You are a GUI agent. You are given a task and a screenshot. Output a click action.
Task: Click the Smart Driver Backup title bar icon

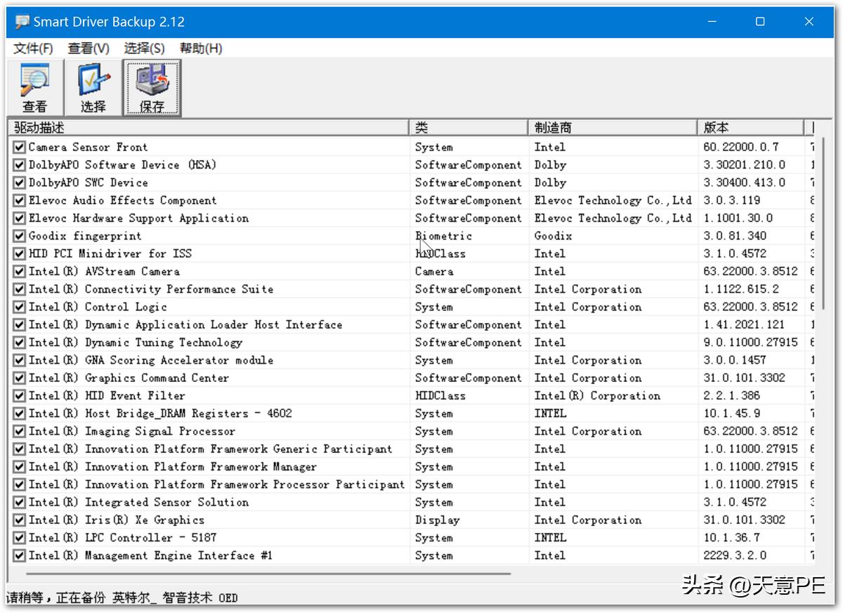[22, 22]
